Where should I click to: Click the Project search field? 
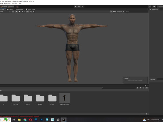coord(119,88)
